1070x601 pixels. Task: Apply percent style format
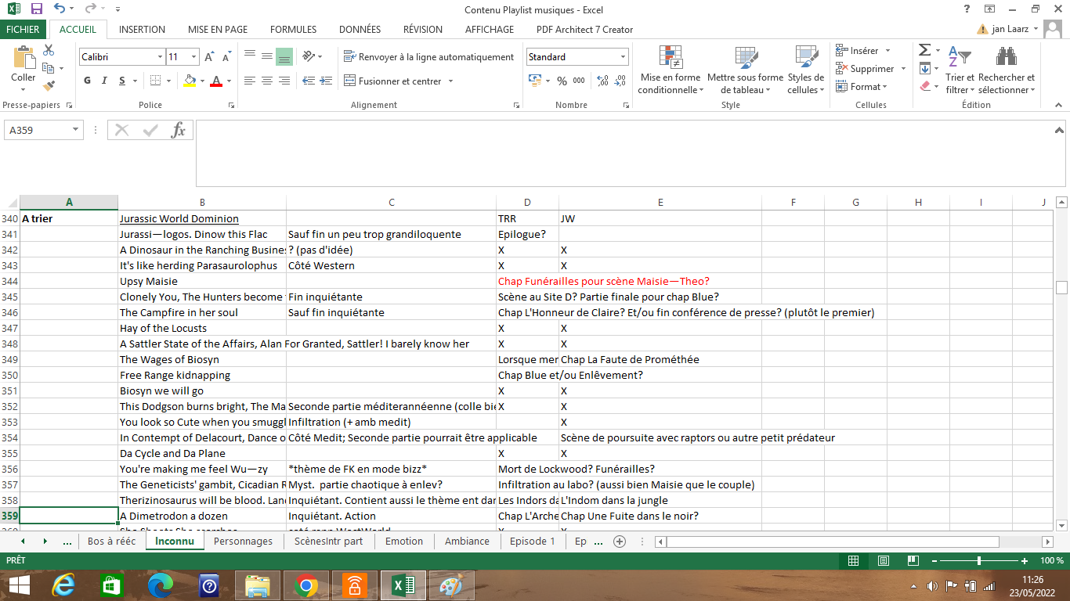point(562,81)
